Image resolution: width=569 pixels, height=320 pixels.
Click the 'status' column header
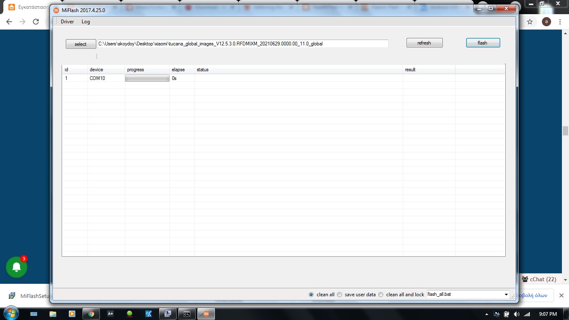299,70
